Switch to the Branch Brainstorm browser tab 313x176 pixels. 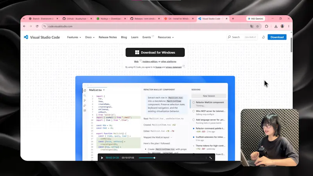43,18
